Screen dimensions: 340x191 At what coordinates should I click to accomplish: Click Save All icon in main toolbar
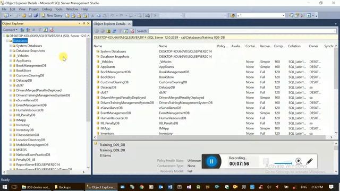[36, 15]
